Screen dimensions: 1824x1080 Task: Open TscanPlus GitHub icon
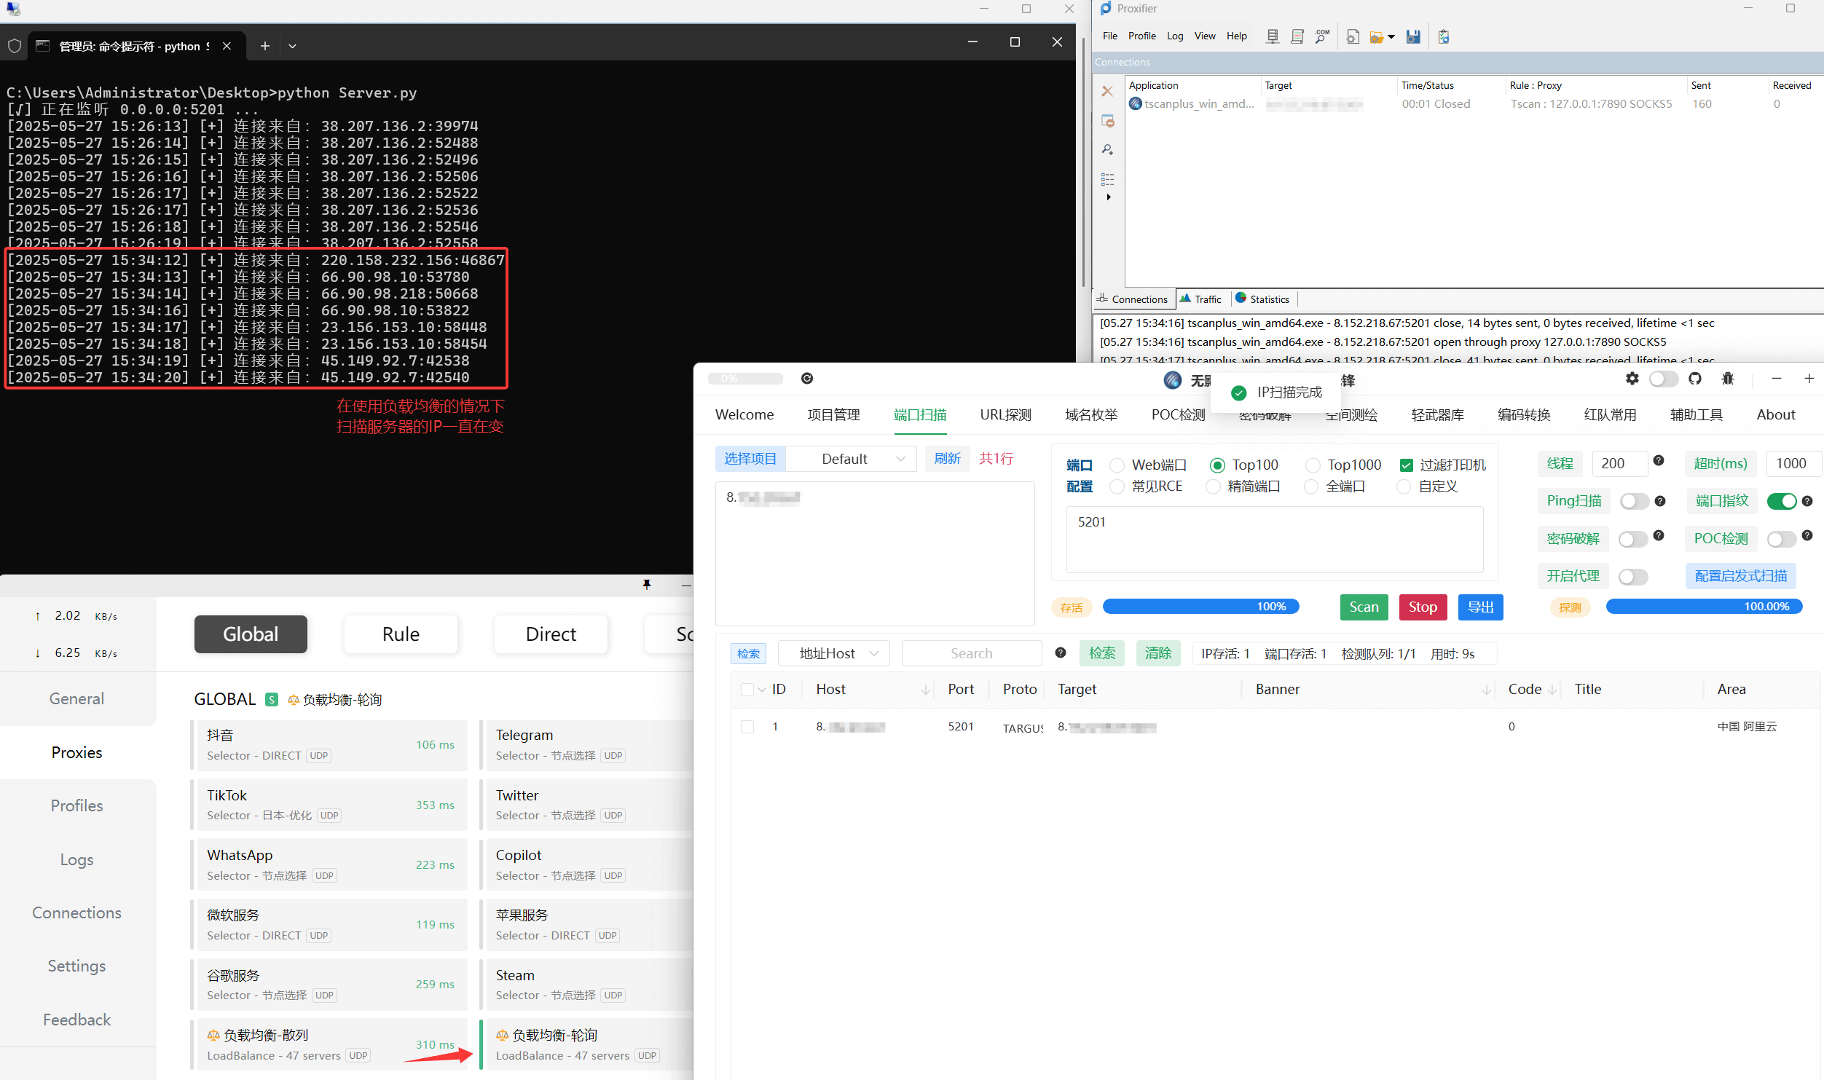pos(1695,379)
